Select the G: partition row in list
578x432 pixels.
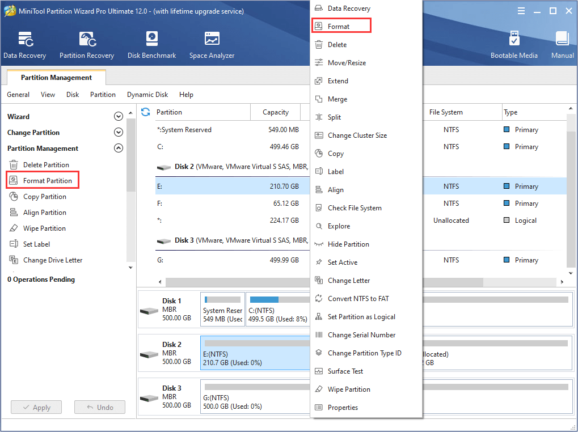pyautogui.click(x=232, y=260)
